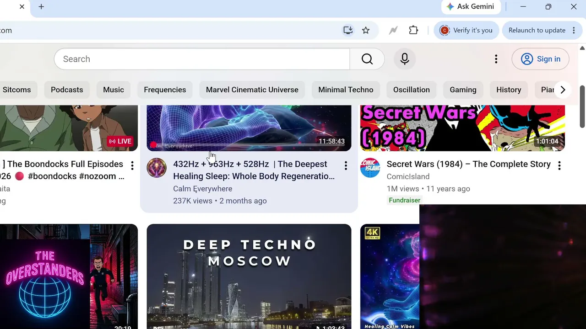
Task: Open action menu for 432Hz video
Action: click(346, 165)
